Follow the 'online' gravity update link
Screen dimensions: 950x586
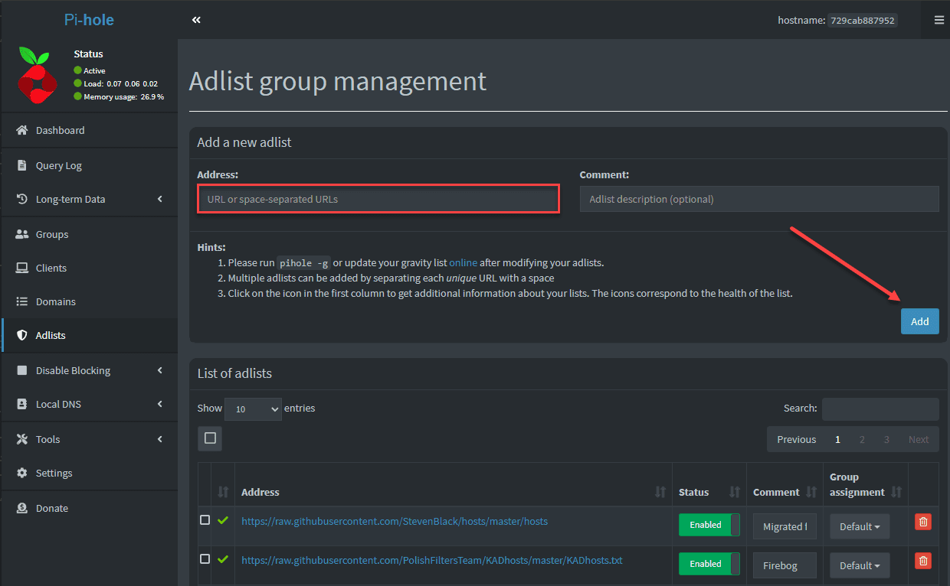click(463, 262)
